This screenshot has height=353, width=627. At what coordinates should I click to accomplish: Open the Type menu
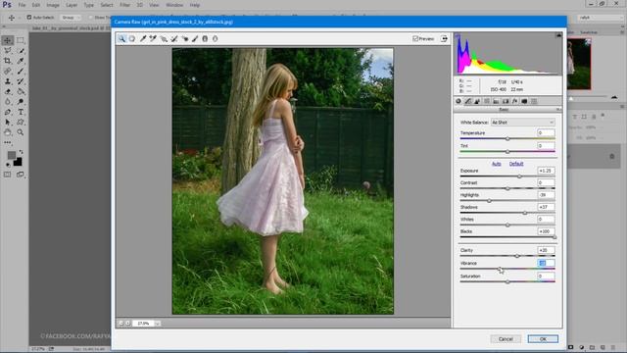click(89, 5)
